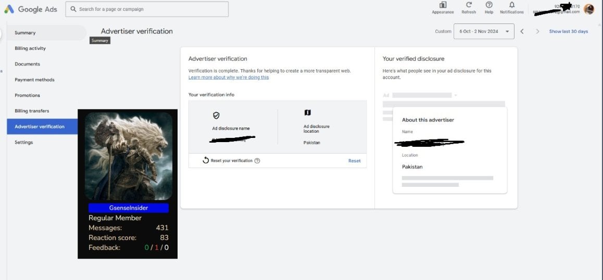Click the map icon for disclosure location
Screen dimensions: 603x280
tap(307, 113)
